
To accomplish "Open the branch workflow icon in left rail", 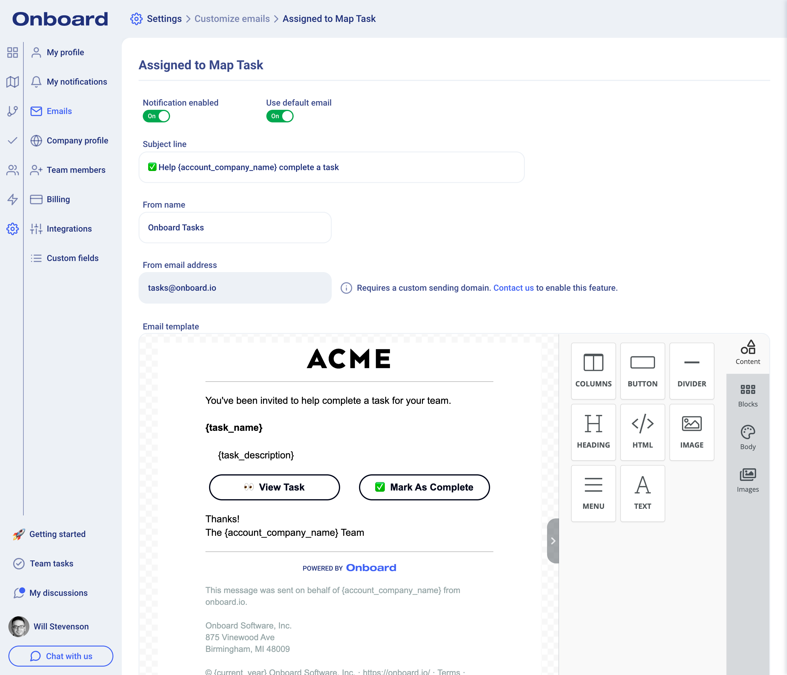I will (x=13, y=111).
